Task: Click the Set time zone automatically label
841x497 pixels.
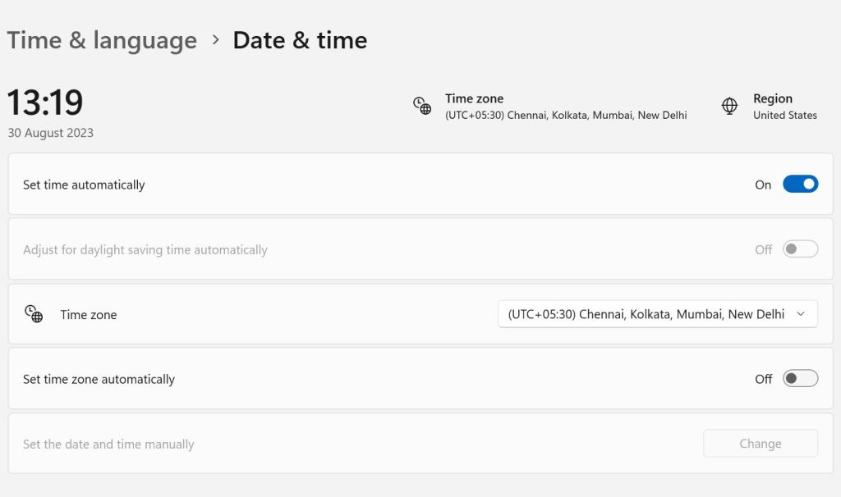Action: click(x=99, y=380)
